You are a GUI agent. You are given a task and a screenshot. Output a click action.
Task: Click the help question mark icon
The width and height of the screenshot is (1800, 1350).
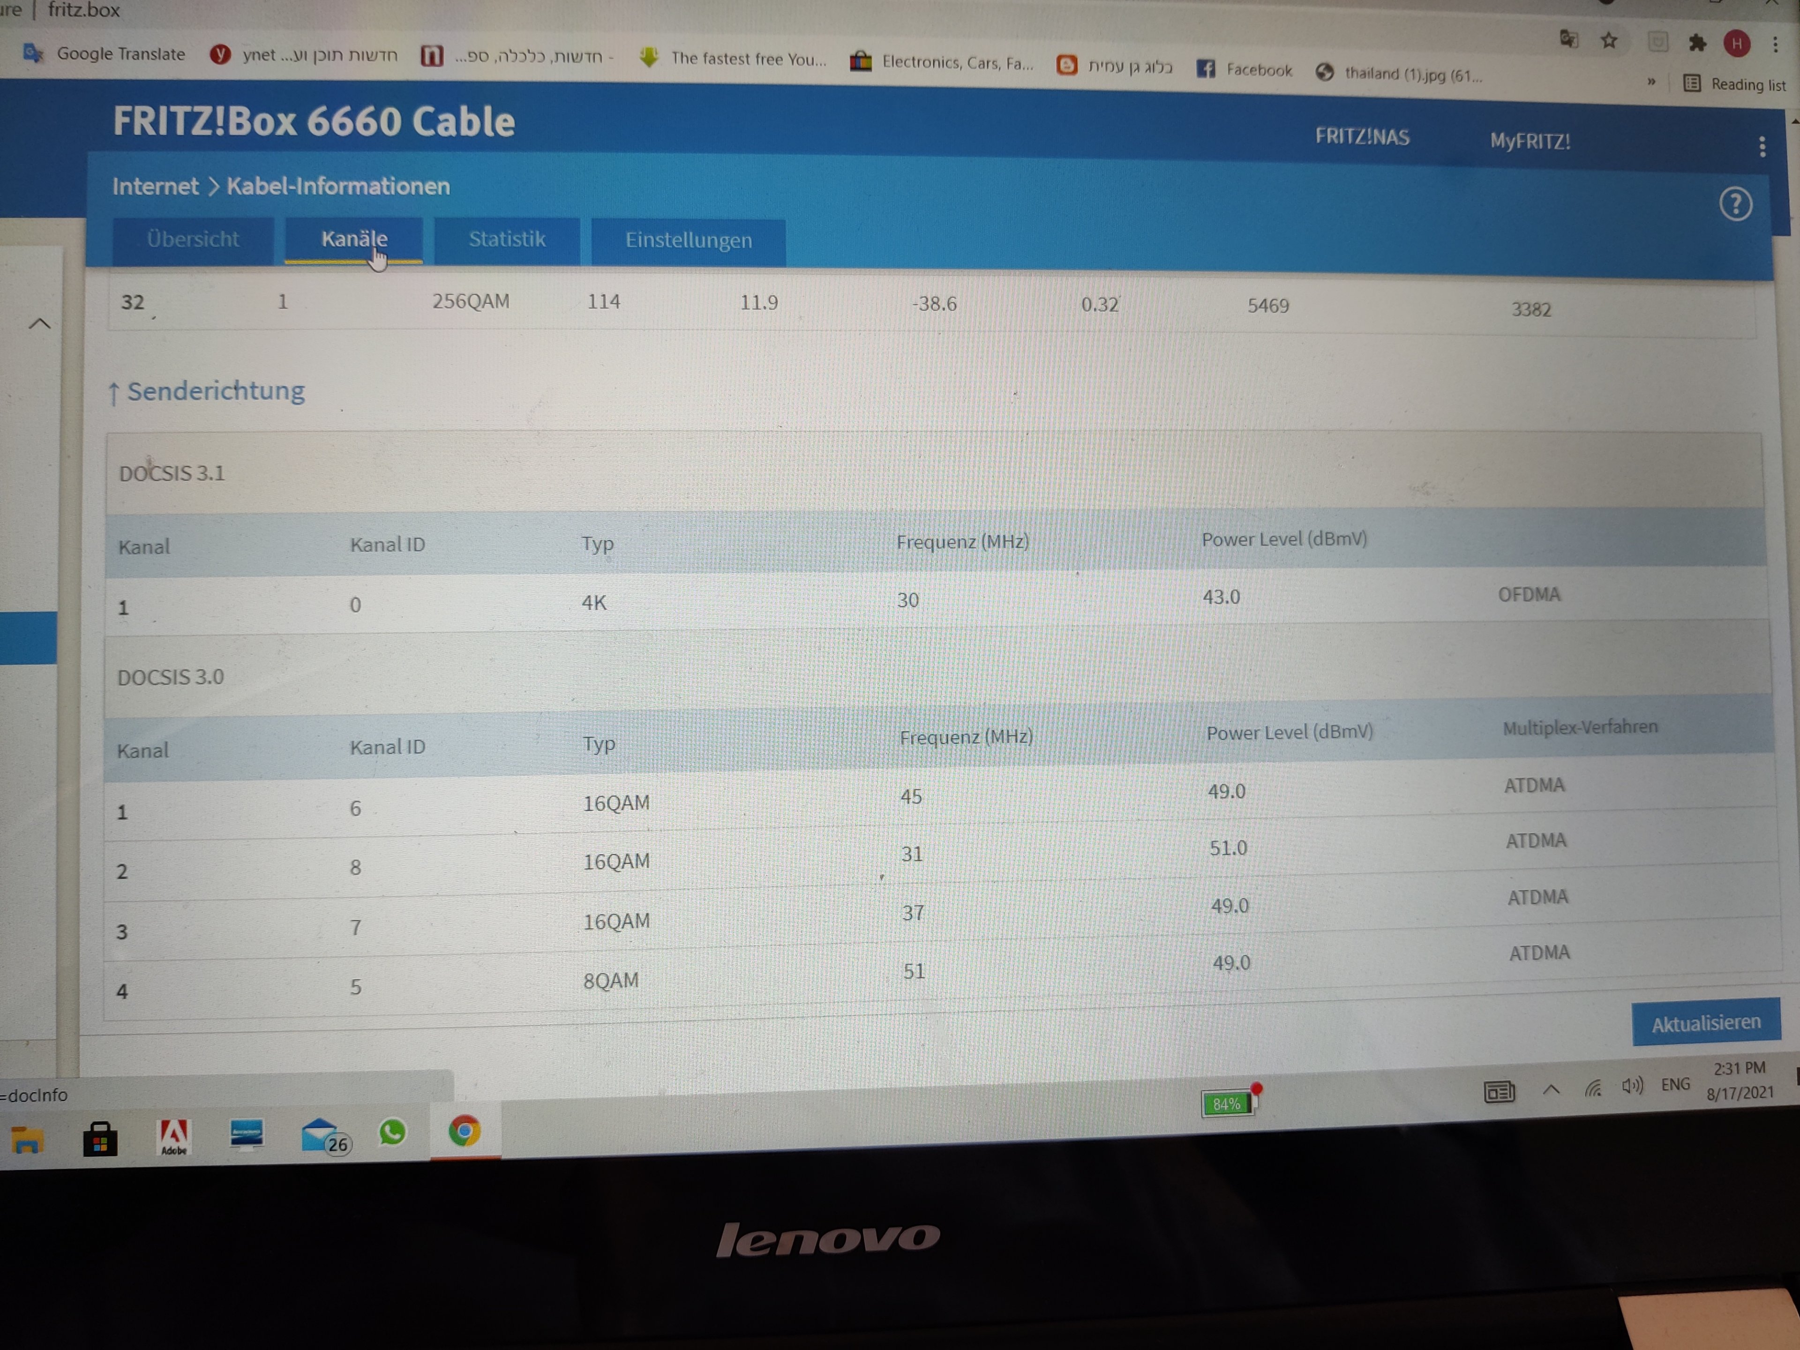(1735, 204)
